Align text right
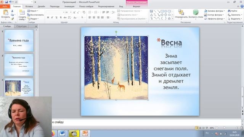The image size is (244, 137). point(98,18)
